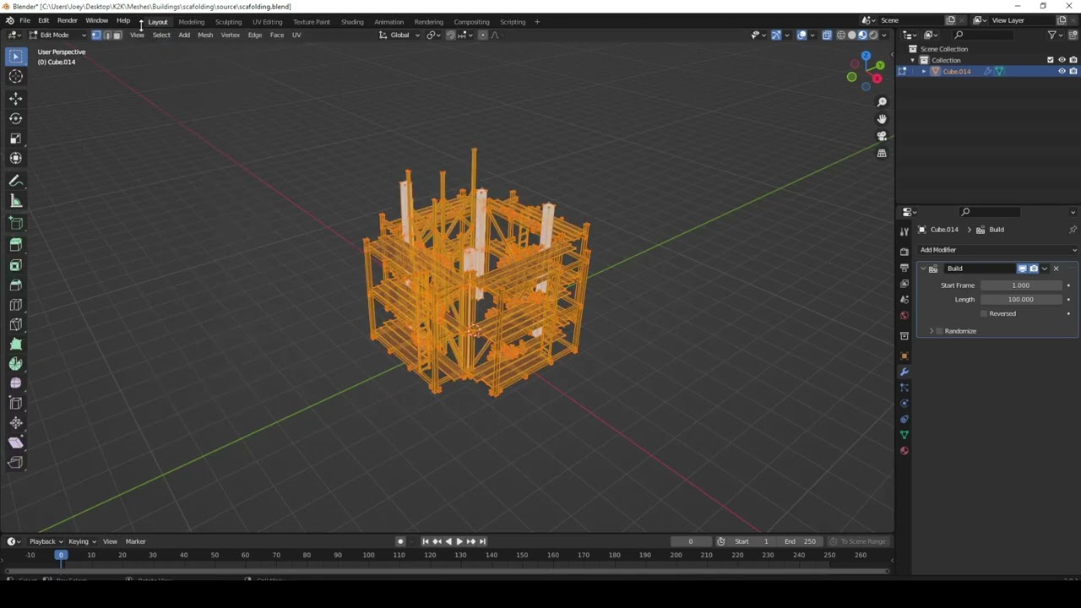Hide Cube.014 with its eye icon
This screenshot has width=1081, height=608.
tap(1062, 71)
